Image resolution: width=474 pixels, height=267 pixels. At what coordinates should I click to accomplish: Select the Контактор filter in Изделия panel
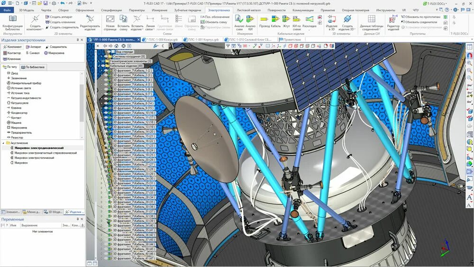(12, 53)
